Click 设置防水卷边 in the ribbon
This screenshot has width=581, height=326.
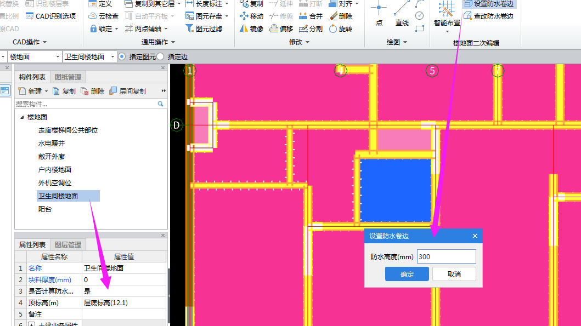point(489,4)
